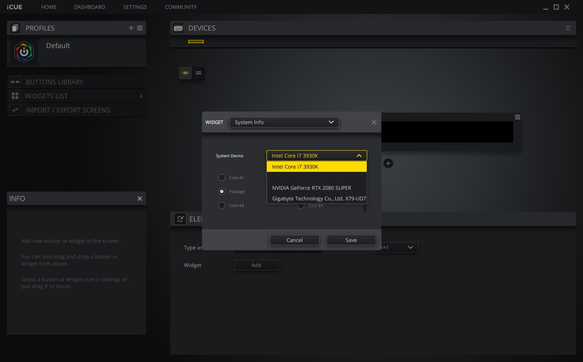Select the Core #1 radio button
Image resolution: width=583 pixels, height=362 pixels.
point(222,178)
